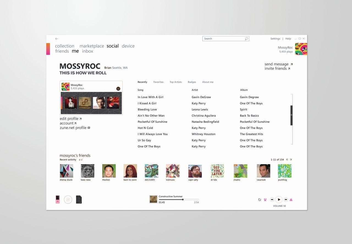This screenshot has height=244, width=352.
Task: Open the pink visualizer bars icon
Action: 291,200
